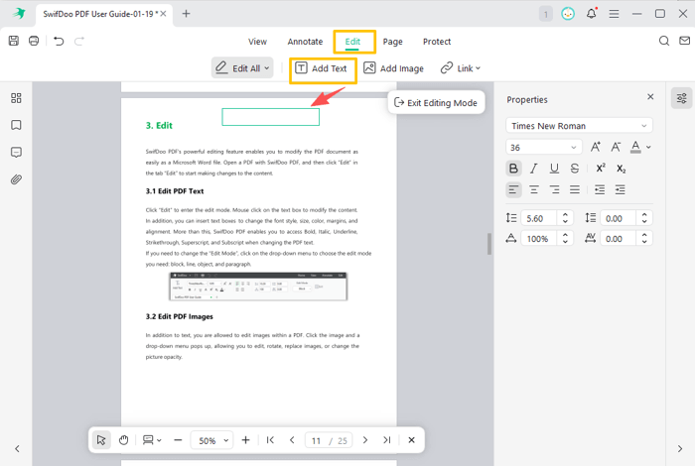The image size is (695, 466).
Task: Toggle Underline formatting
Action: click(x=554, y=169)
